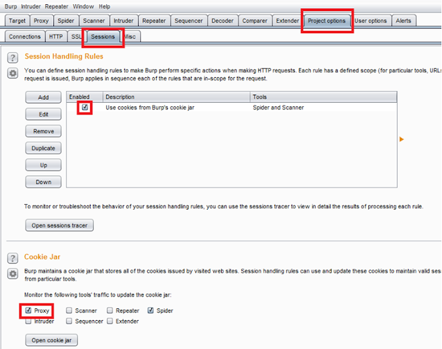Image resolution: width=442 pixels, height=349 pixels.
Task: Switch to the Intruder tool tab
Action: [x=124, y=21]
